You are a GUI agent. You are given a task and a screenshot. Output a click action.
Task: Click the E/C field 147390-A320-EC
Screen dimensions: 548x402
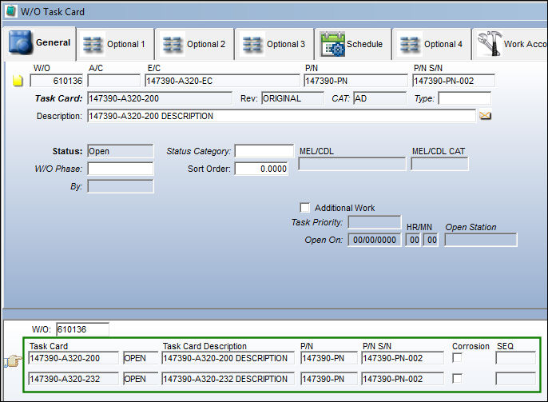click(222, 81)
